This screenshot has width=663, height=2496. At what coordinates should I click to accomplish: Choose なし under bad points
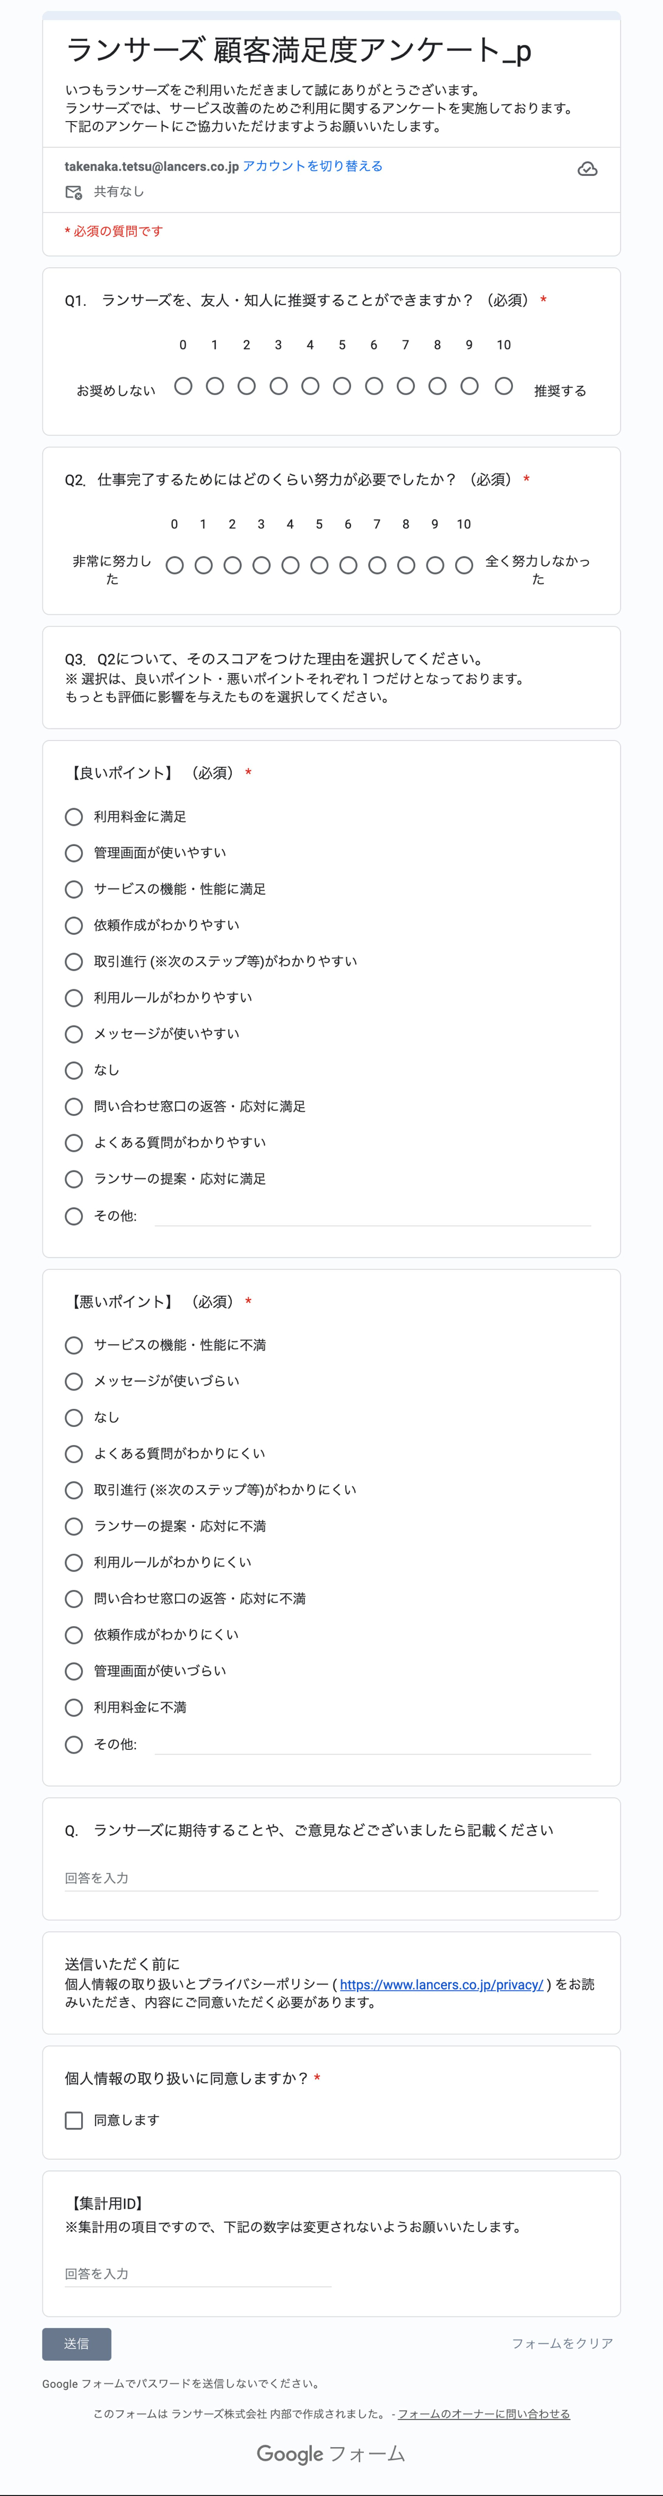tap(74, 1418)
